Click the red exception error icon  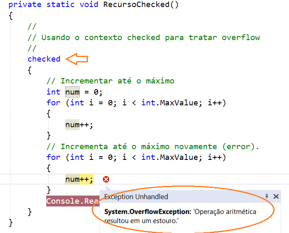point(106,179)
